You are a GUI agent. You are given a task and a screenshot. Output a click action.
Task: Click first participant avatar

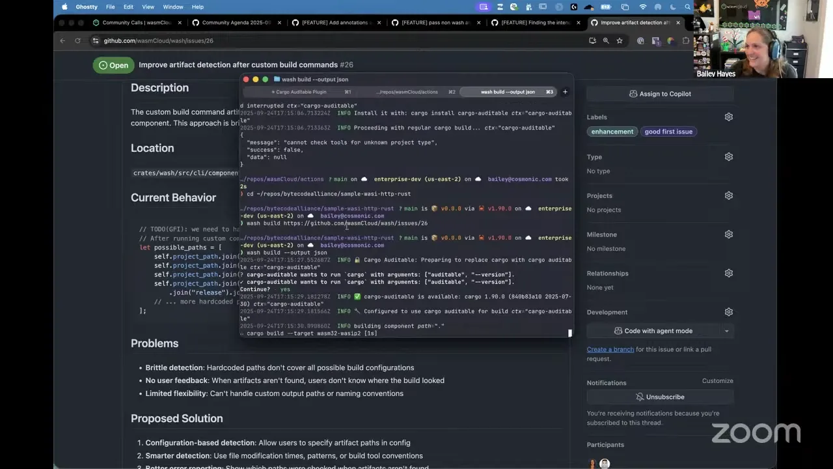pyautogui.click(x=592, y=464)
